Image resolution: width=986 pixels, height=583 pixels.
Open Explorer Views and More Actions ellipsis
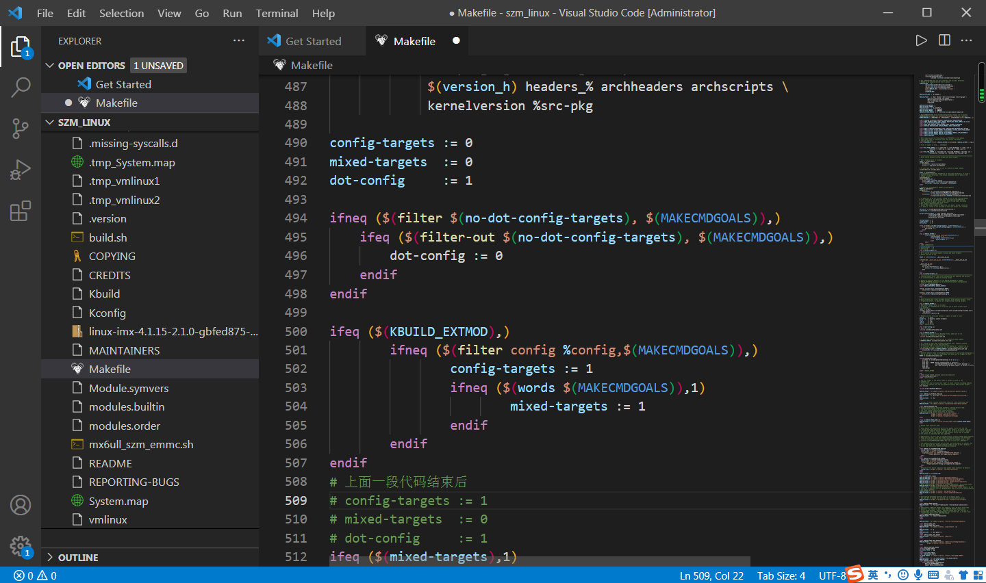point(239,40)
